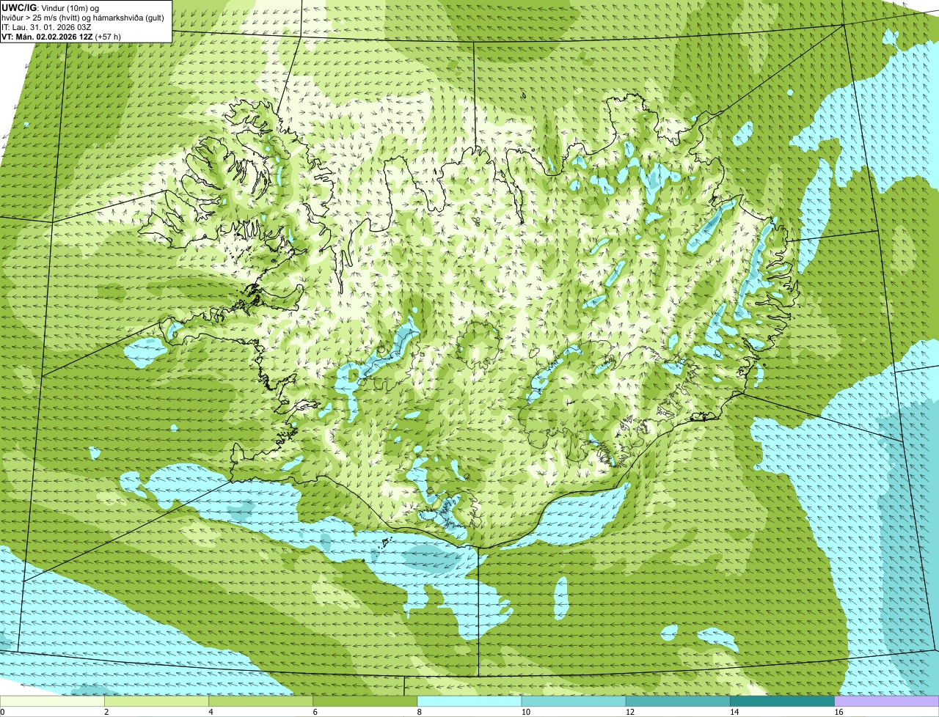This screenshot has width=939, height=717.
Task: Click the 'hviður > 25 m/s (hvítt)' line
Action: (x=83, y=17)
